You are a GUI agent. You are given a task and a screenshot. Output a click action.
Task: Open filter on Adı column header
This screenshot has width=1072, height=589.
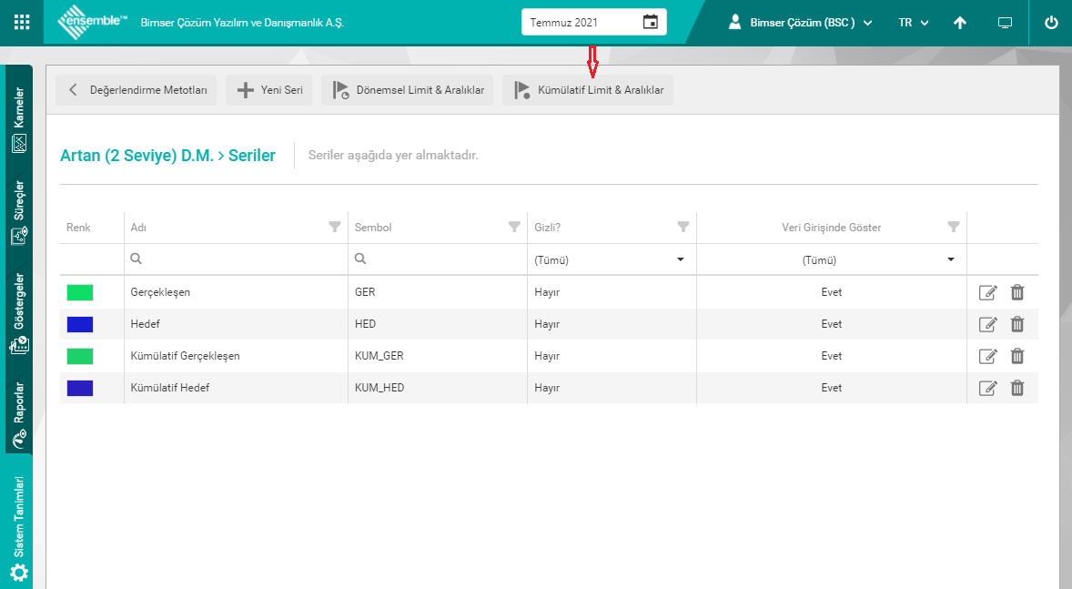coord(334,227)
